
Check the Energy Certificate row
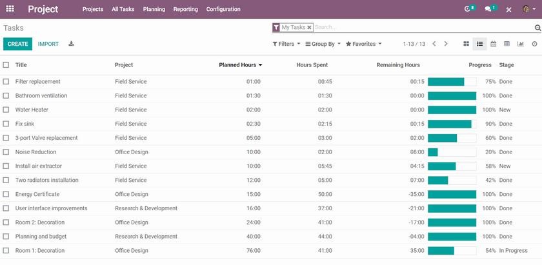6,194
